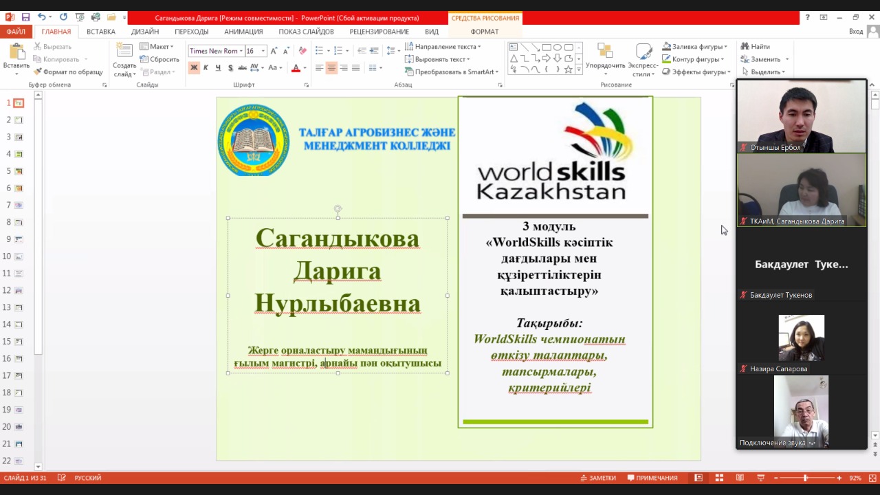Click Shape Fill (Заливка фигуры) color bucket
This screenshot has height=495, width=880.
(x=667, y=47)
